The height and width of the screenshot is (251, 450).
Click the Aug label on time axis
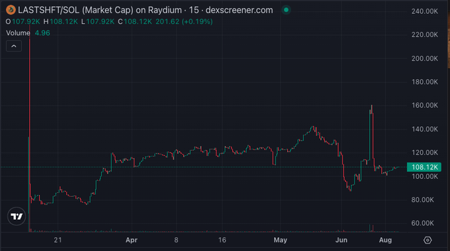click(x=385, y=240)
